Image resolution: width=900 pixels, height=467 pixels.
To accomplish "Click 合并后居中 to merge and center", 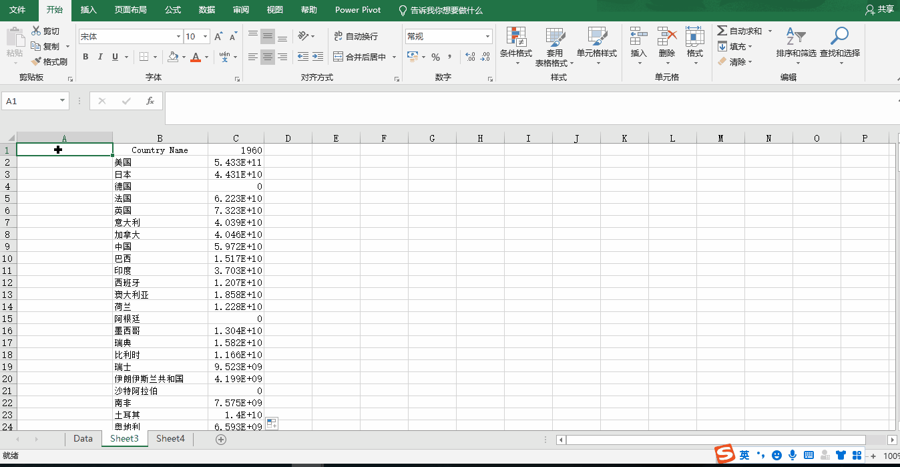I will pyautogui.click(x=359, y=56).
